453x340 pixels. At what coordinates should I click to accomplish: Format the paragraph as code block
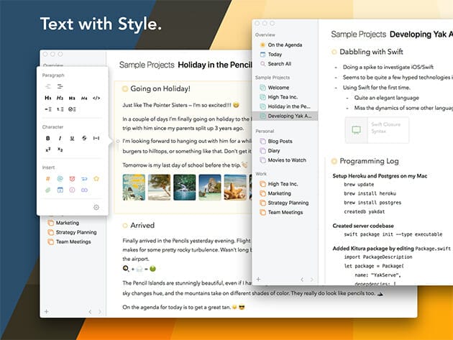click(96, 98)
